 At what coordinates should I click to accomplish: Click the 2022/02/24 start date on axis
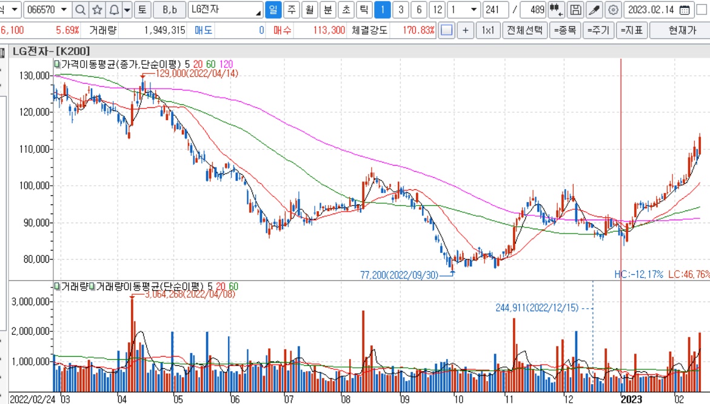33,399
